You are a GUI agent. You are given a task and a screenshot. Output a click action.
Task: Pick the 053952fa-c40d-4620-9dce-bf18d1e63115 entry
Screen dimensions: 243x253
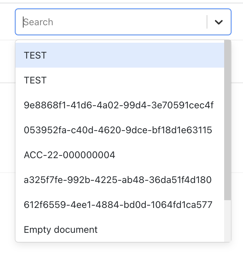click(118, 130)
